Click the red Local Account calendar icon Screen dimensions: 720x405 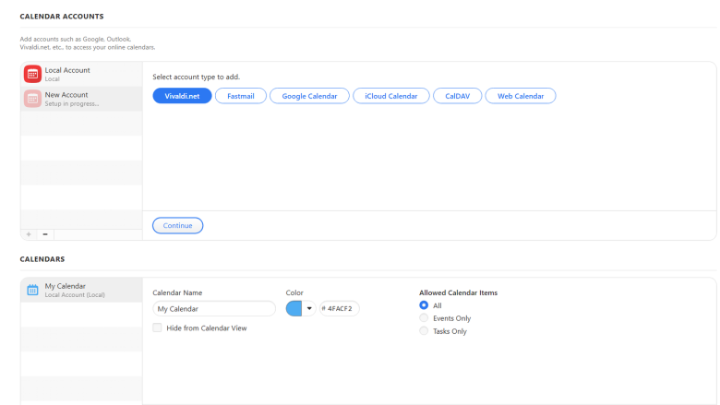coord(32,74)
